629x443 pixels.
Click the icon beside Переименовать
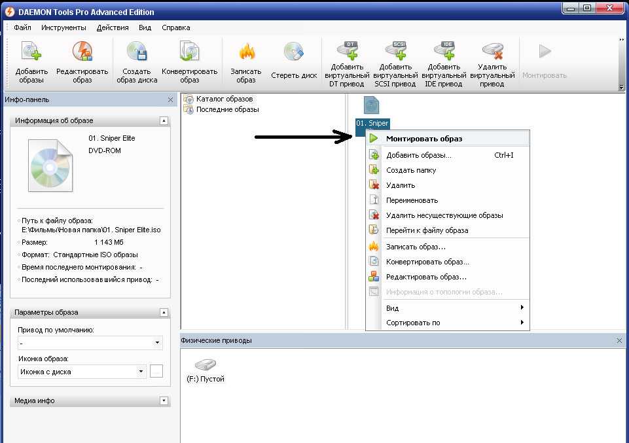(x=374, y=200)
